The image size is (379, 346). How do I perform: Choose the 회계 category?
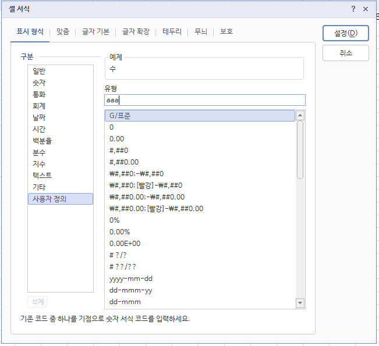61,106
